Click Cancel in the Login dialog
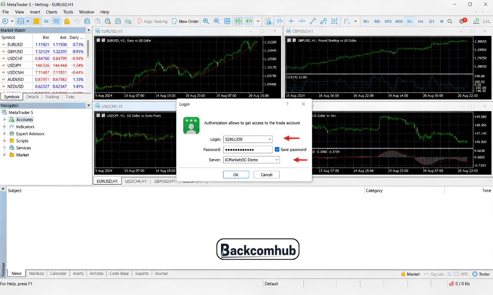 point(266,175)
